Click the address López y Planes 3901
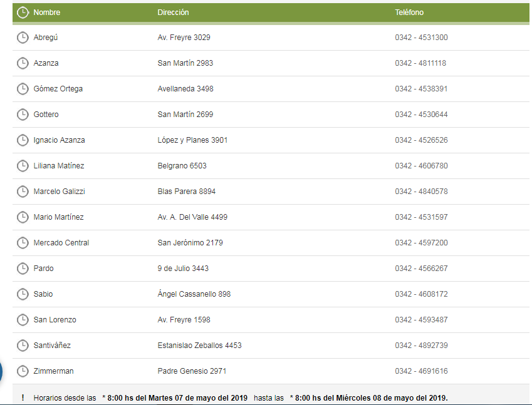This screenshot has height=405, width=532. (x=192, y=140)
